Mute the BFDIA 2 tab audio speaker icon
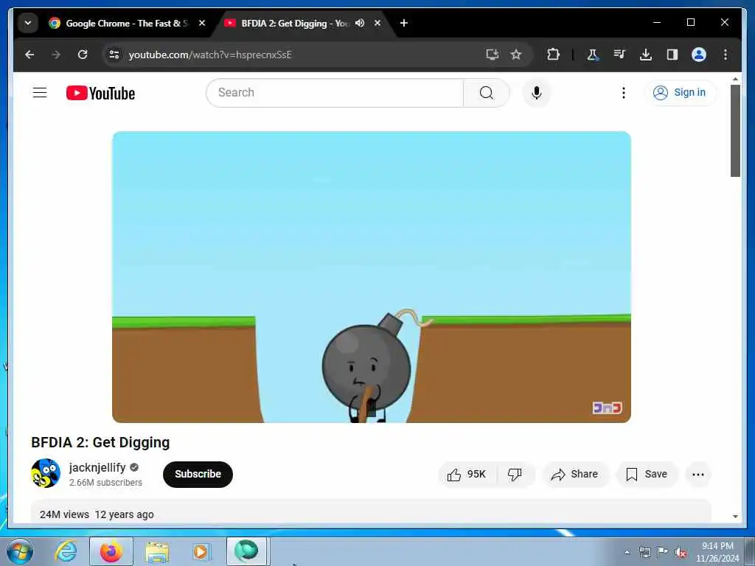This screenshot has width=755, height=566. tap(360, 23)
